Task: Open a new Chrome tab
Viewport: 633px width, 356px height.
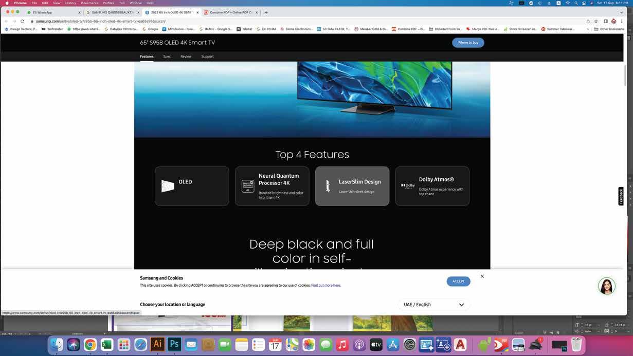Action: click(266, 12)
